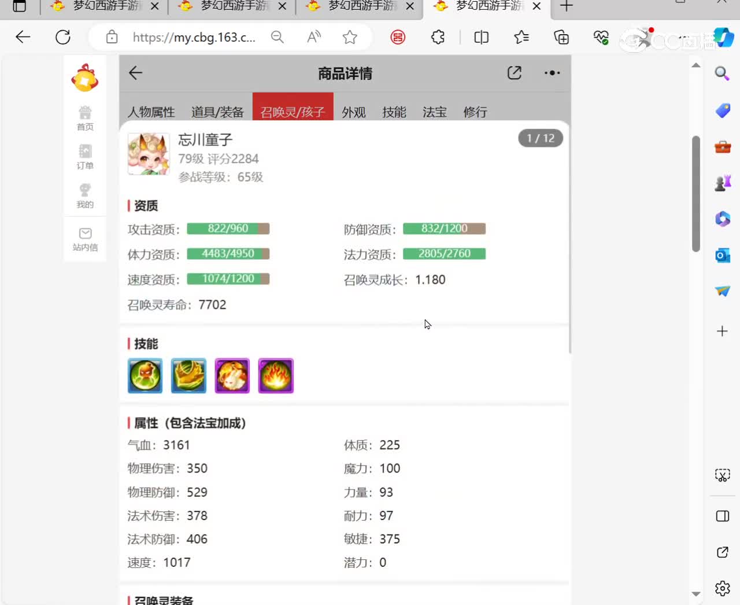Image resolution: width=740 pixels, height=605 pixels.
Task: Toggle Split screen icon
Action: 481,38
